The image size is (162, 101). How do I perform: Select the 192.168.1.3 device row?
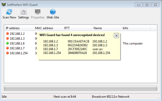(80, 38)
